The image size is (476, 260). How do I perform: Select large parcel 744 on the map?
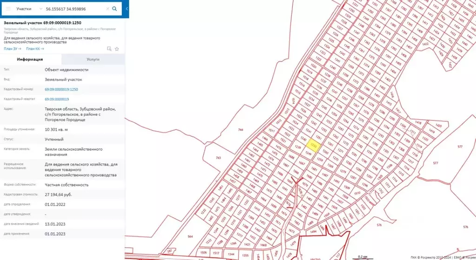240,130
